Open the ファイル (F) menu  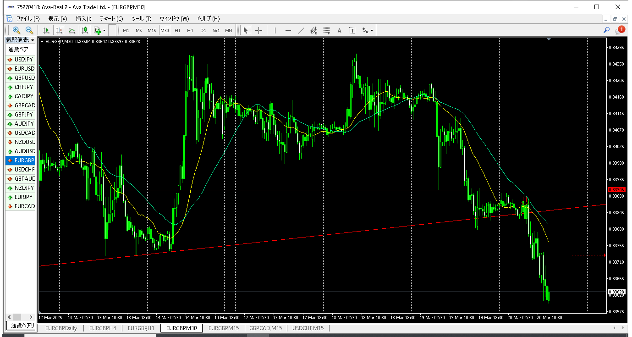point(28,19)
